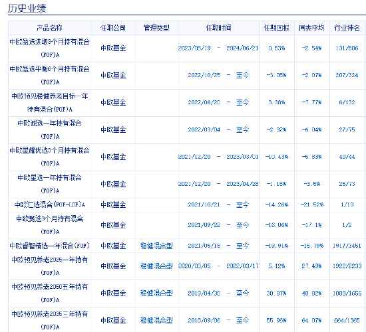
Task: Click term return value -14.26%
Action: [277, 205]
